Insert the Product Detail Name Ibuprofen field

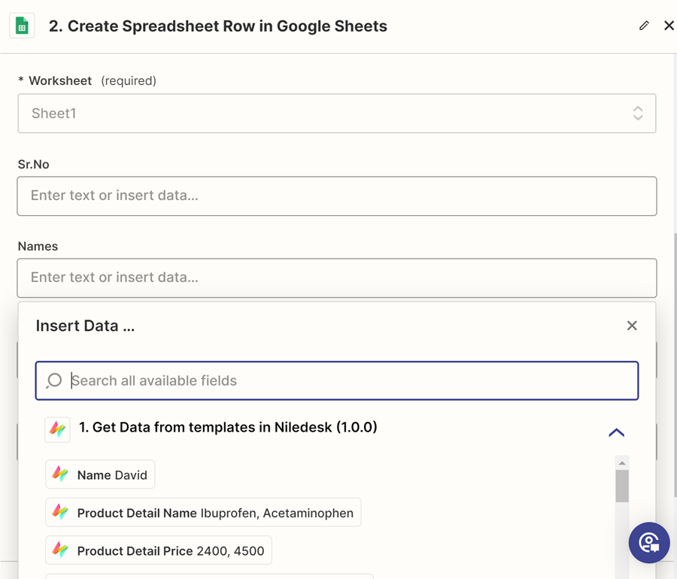pos(202,512)
